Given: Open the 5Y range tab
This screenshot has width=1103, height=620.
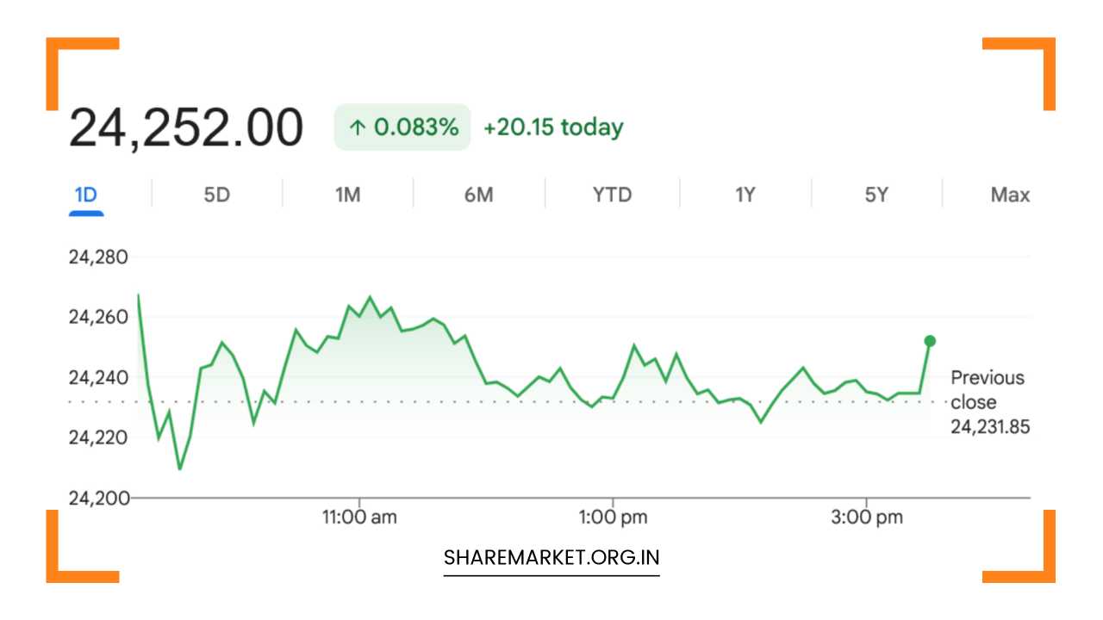Looking at the screenshot, I should (876, 195).
